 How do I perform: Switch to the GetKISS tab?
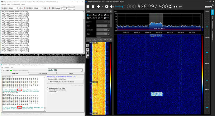(x=15, y=73)
